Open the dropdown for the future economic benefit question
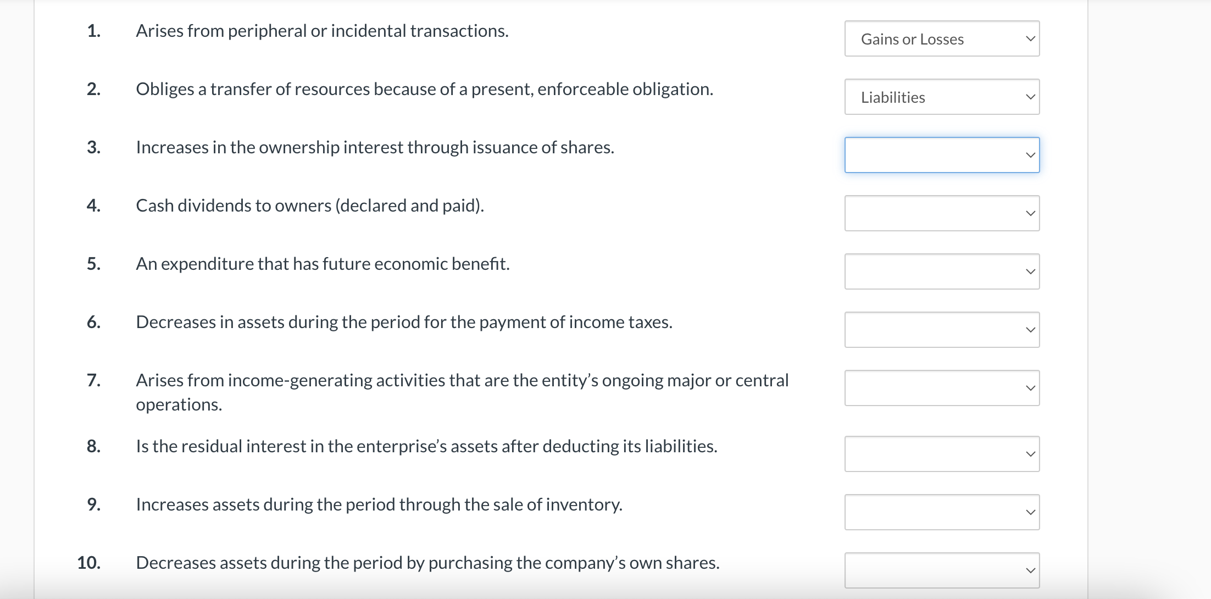This screenshot has width=1211, height=599. tap(941, 271)
